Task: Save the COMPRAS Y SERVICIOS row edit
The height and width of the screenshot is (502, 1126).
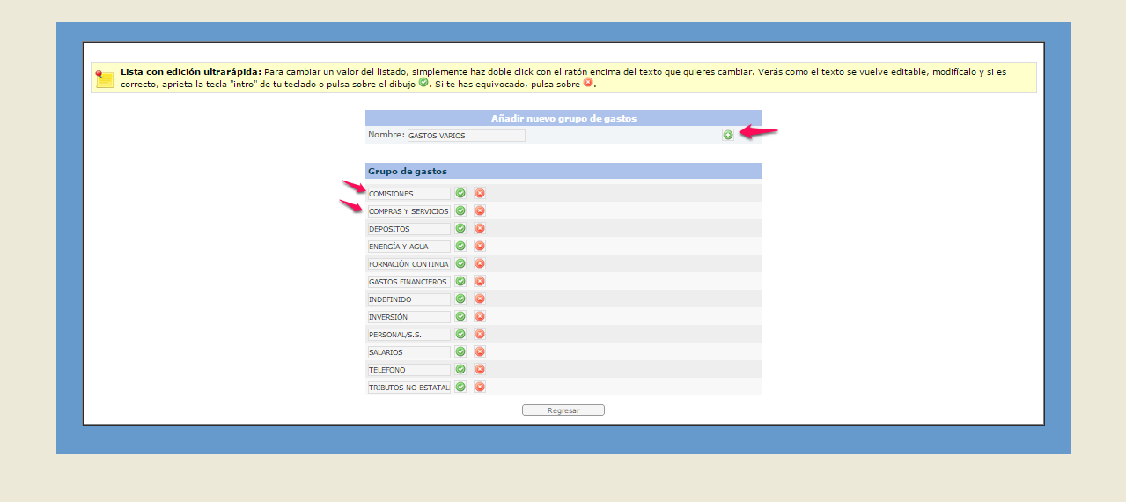Action: (460, 210)
